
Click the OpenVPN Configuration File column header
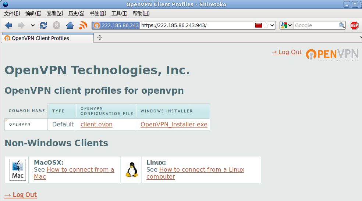point(107,111)
